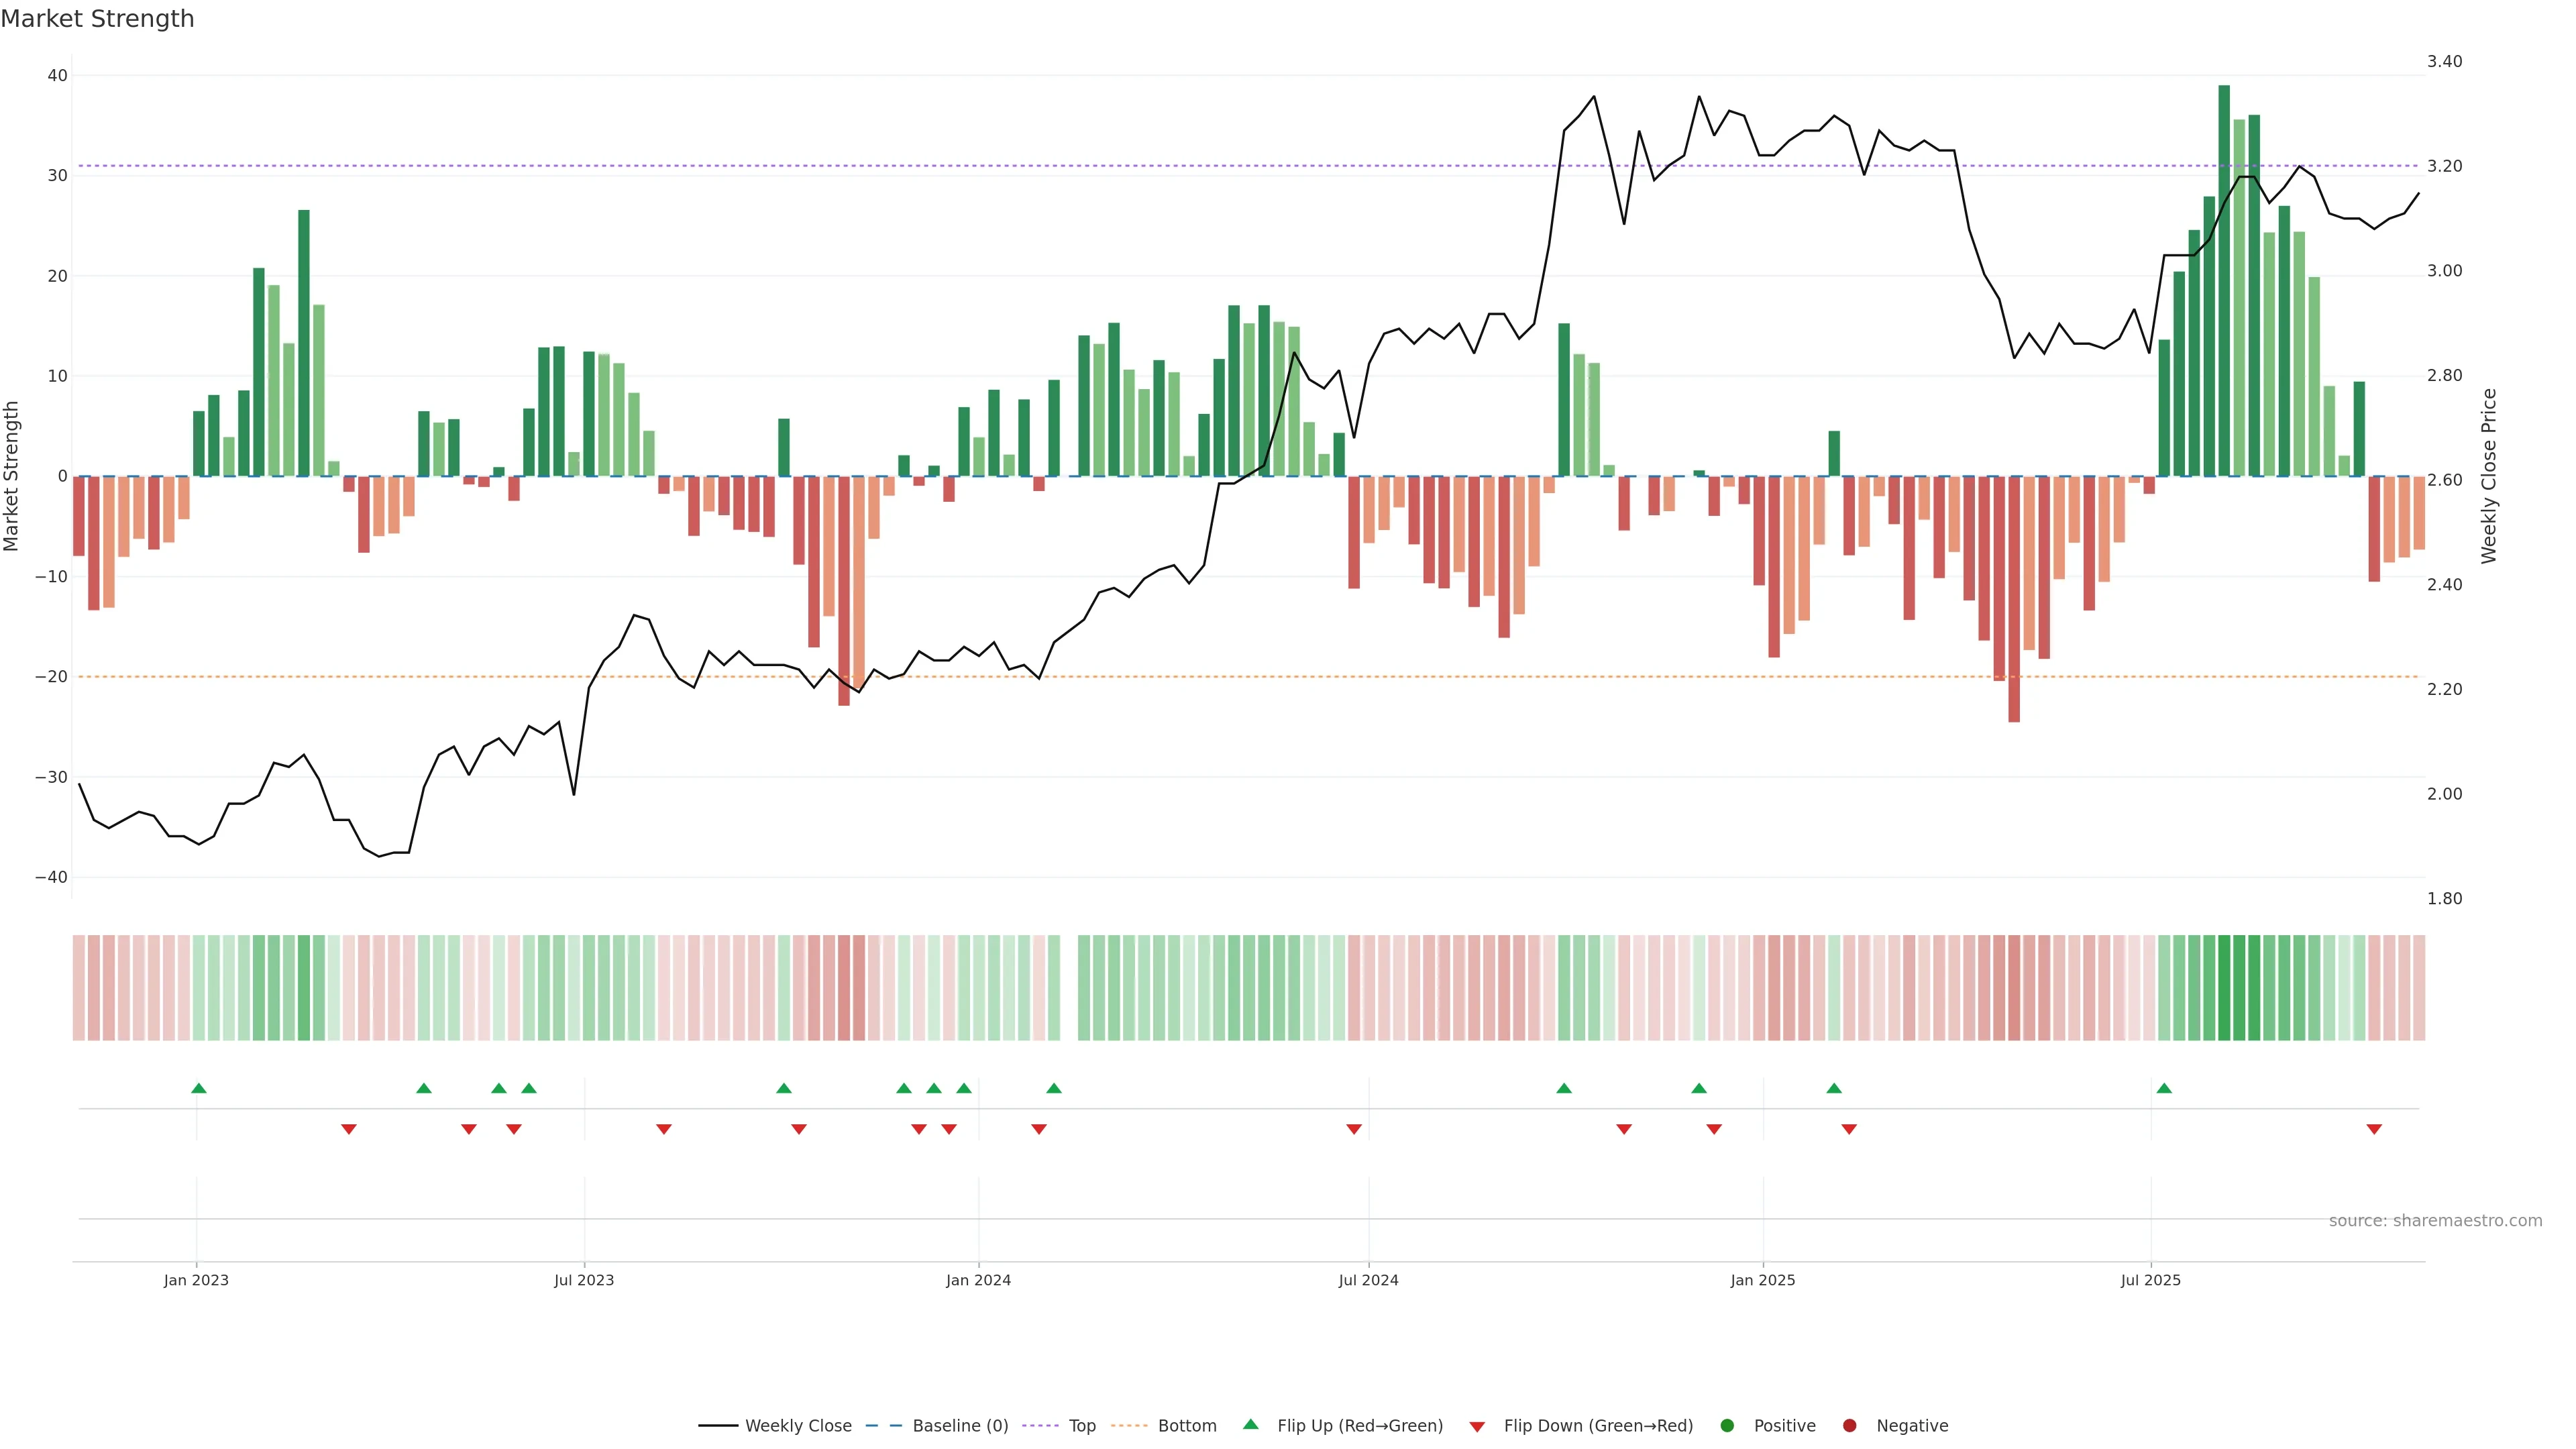Image resolution: width=2576 pixels, height=1449 pixels.
Task: Click the red Flip Down legend triangle
Action: point(1477,1426)
